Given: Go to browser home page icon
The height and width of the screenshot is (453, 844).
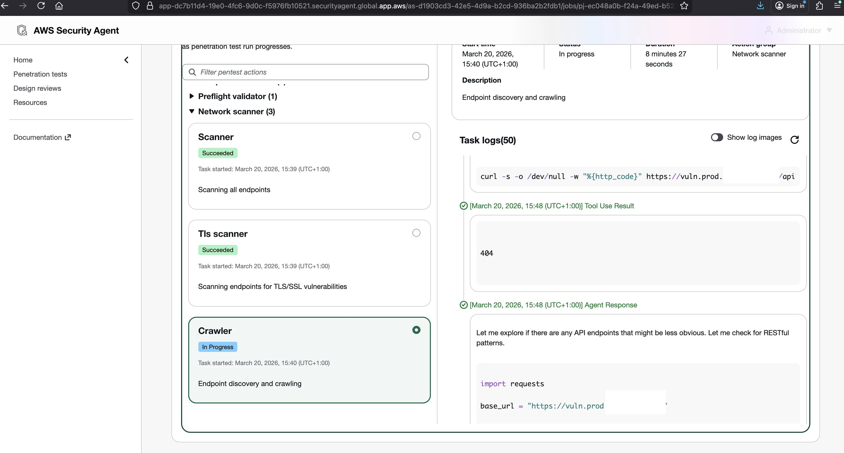Looking at the screenshot, I should click(x=59, y=6).
